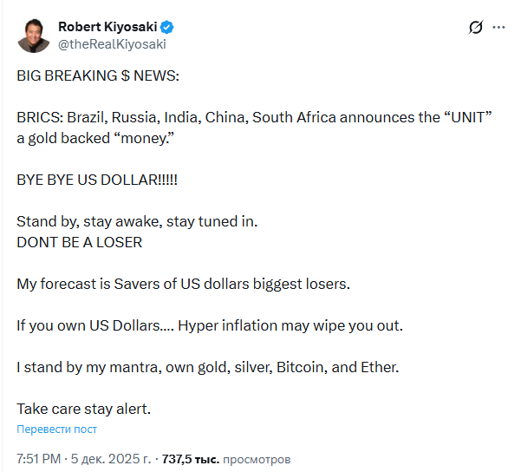Open the three-dot more options menu
Viewport: 521px width, 472px height.
click(498, 28)
